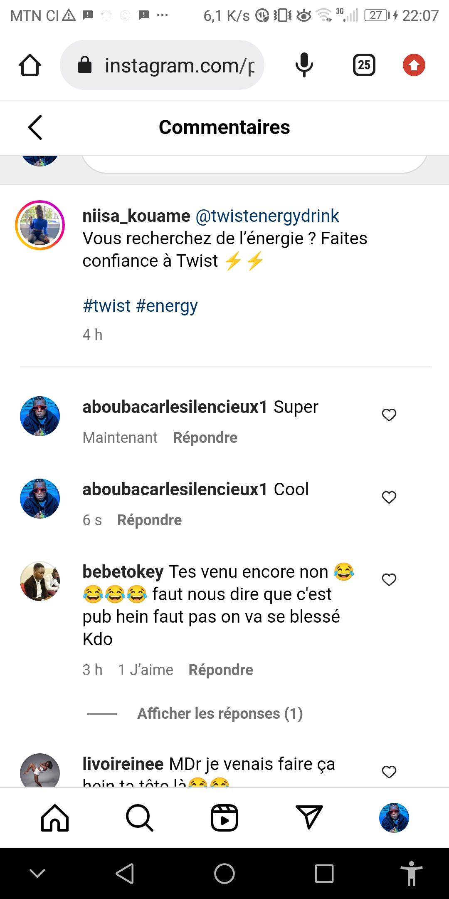Open the @twistenergydrink mention
This screenshot has width=449, height=899.
[x=267, y=216]
